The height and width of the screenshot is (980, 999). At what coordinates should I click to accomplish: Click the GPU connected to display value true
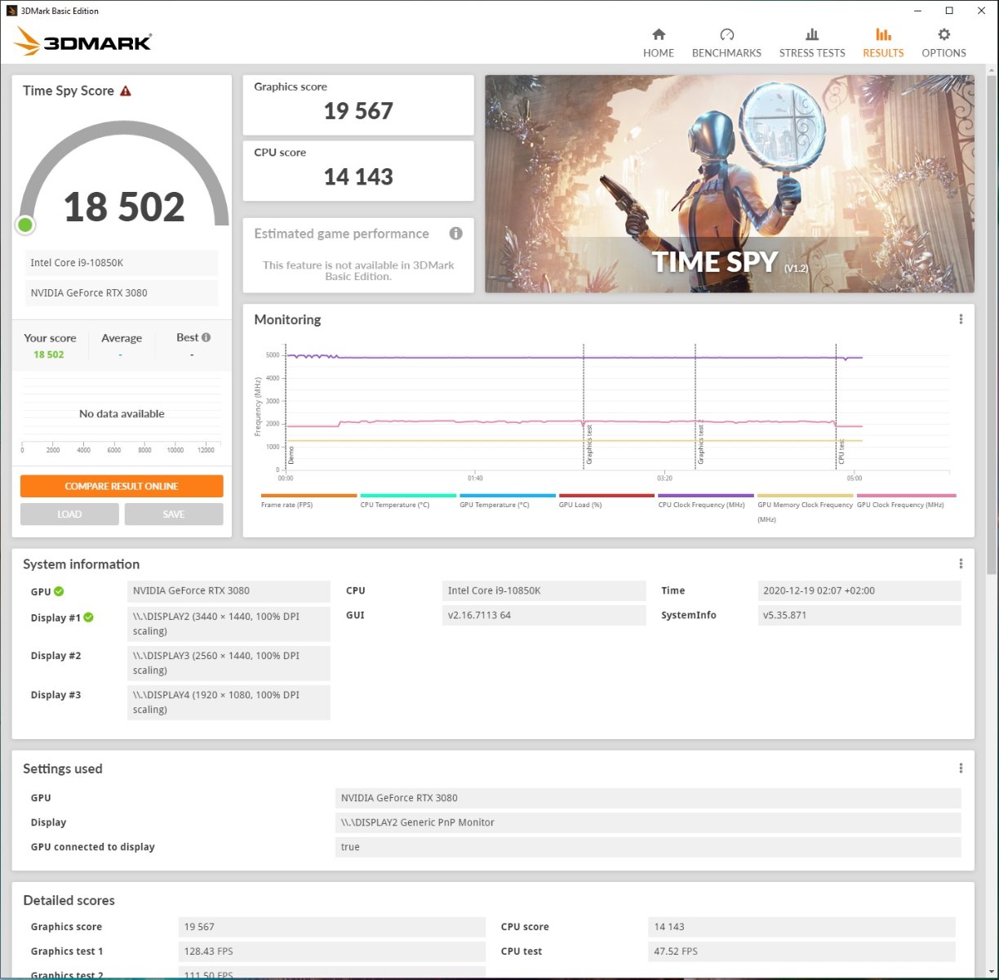tap(648, 847)
